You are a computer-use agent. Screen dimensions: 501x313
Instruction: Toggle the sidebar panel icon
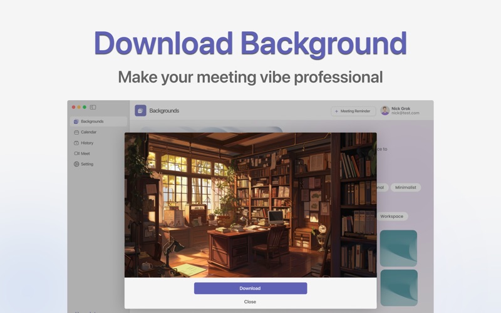(93, 107)
